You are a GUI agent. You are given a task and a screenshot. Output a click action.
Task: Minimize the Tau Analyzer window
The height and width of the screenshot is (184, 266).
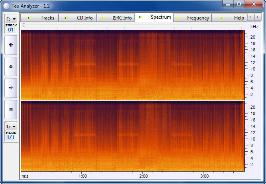[x=228, y=4]
